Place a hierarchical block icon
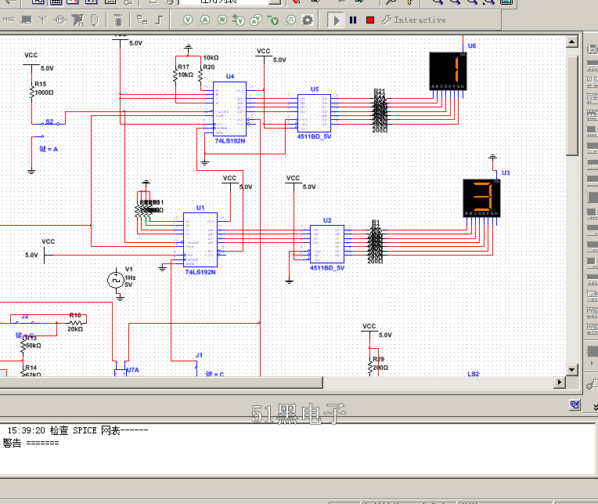 tap(142, 20)
